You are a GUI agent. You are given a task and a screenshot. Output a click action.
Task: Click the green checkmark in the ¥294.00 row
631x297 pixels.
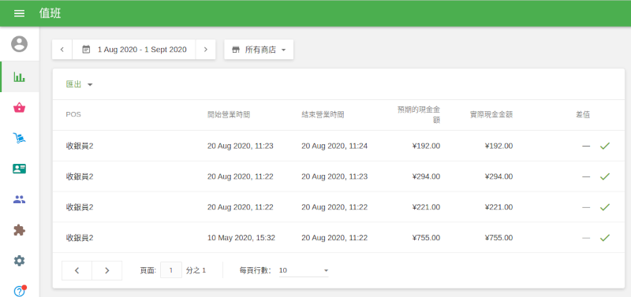[x=605, y=176]
